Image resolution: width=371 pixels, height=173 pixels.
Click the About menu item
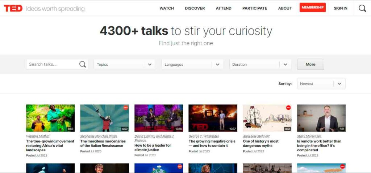click(285, 8)
